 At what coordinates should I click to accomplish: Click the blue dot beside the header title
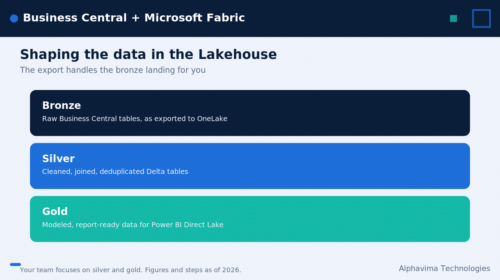pos(14,18)
